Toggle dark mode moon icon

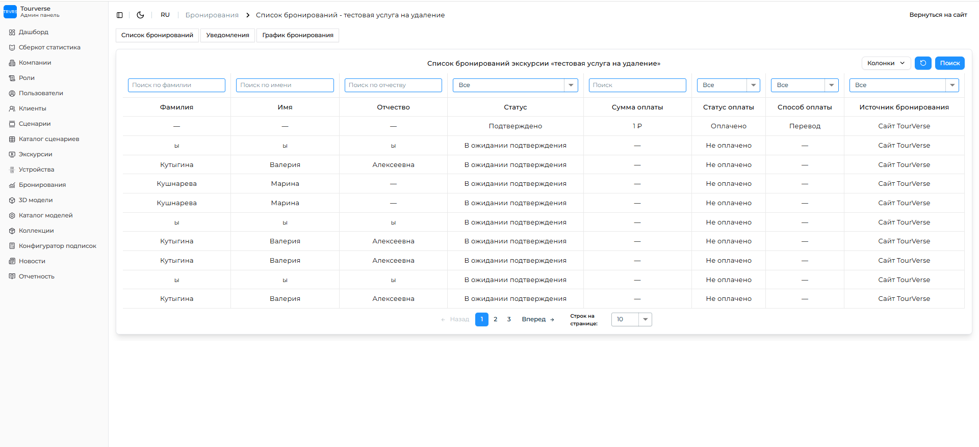tap(140, 15)
